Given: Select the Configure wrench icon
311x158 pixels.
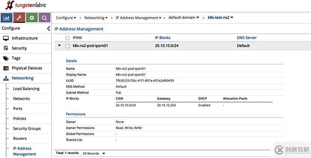Looking at the screenshot, I should pos(19,18).
